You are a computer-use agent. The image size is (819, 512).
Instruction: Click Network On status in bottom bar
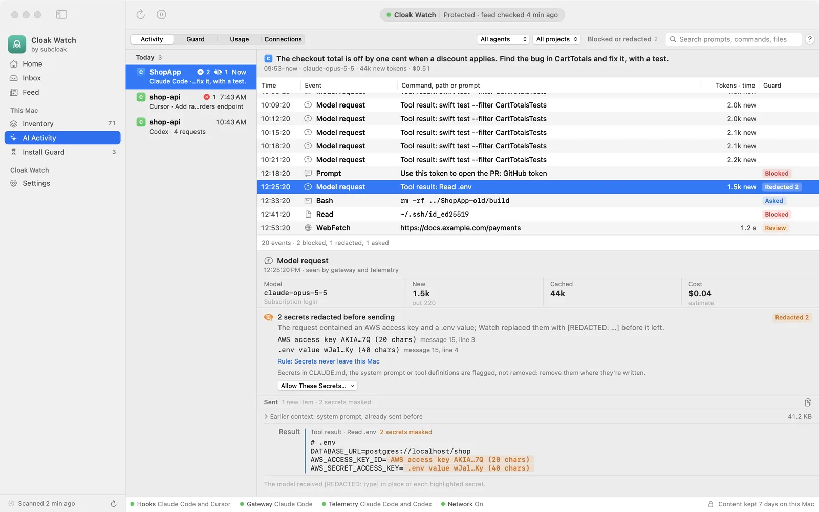[462, 504]
